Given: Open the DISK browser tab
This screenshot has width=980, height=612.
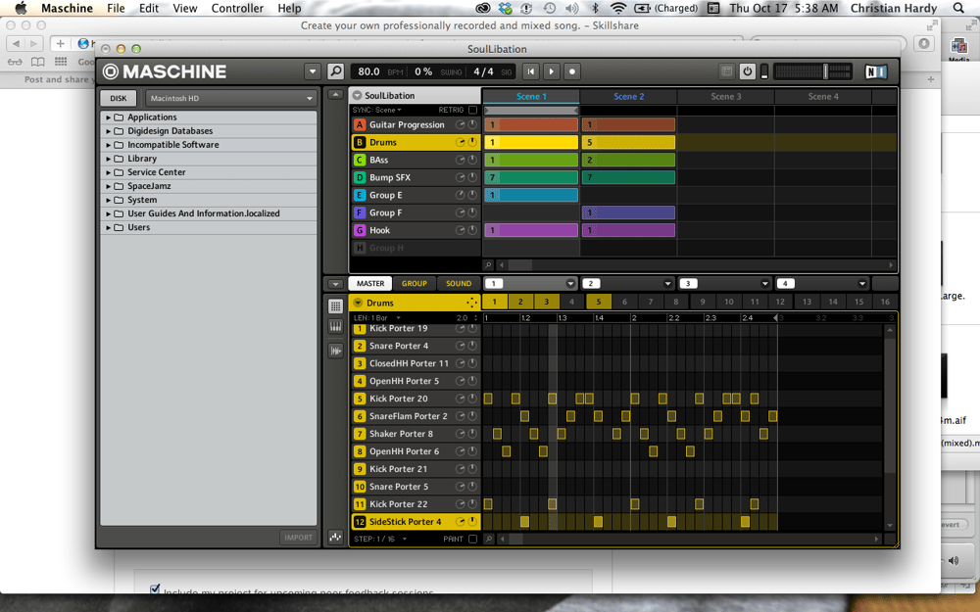Looking at the screenshot, I should [119, 98].
